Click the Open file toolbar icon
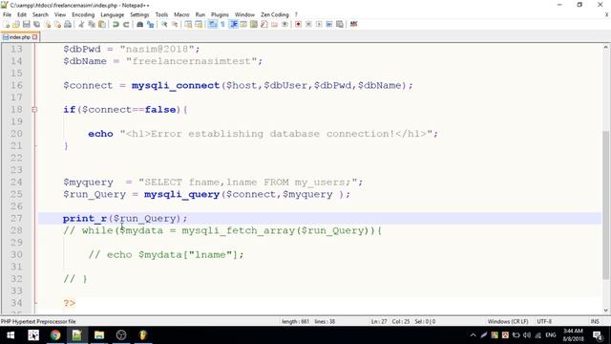 coord(16,24)
